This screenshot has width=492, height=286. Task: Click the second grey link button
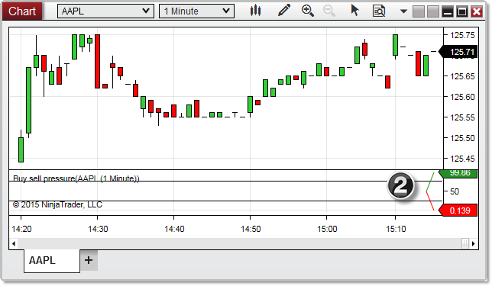433,11
